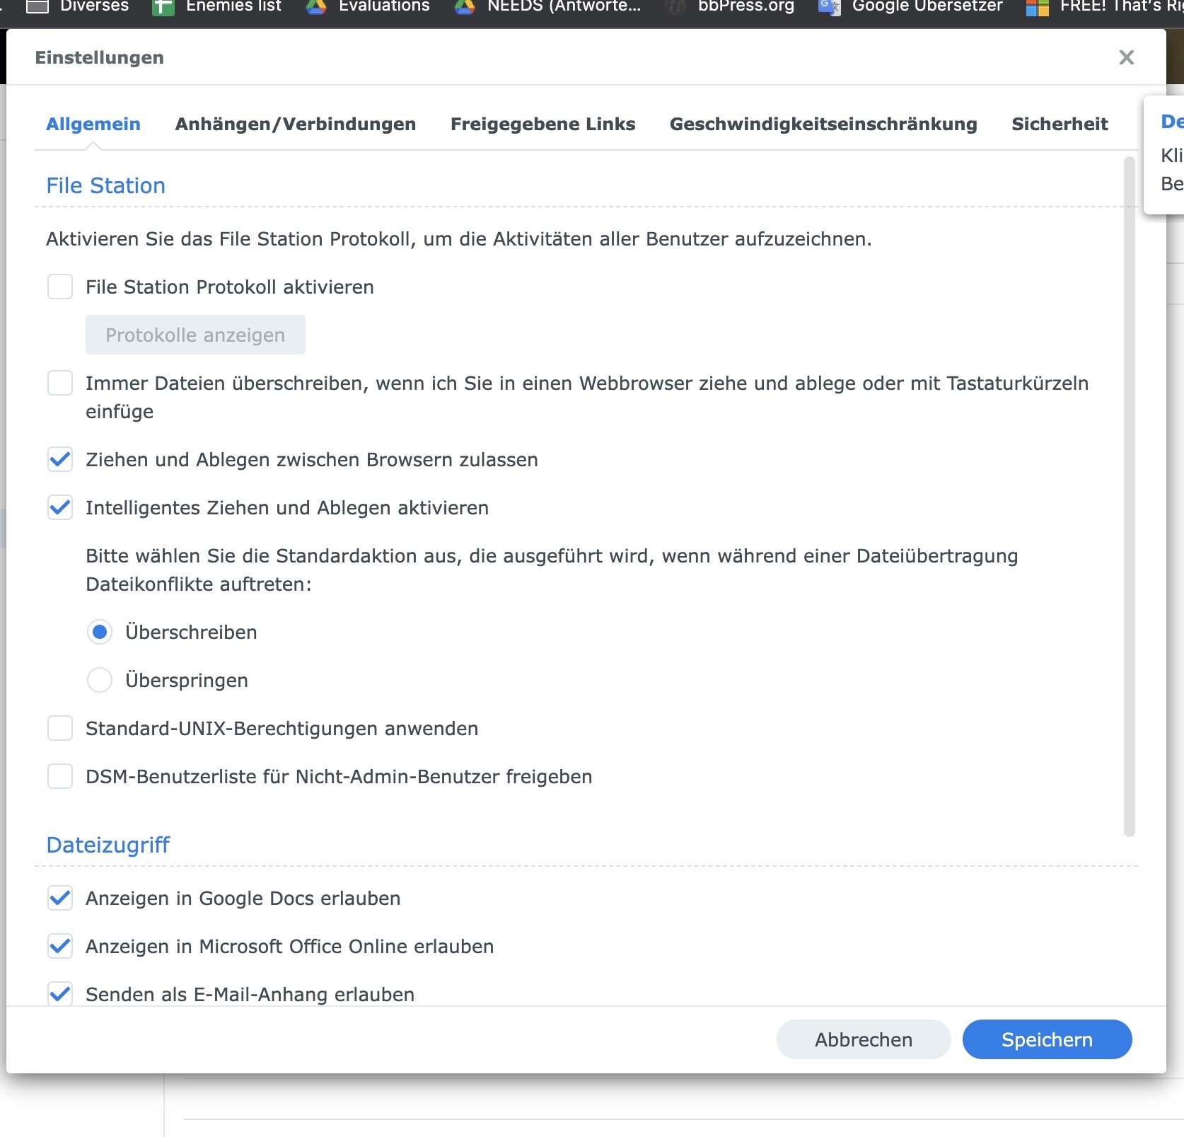This screenshot has height=1137, width=1184.
Task: Close the Einstellungen dialog with X
Action: 1127,57
